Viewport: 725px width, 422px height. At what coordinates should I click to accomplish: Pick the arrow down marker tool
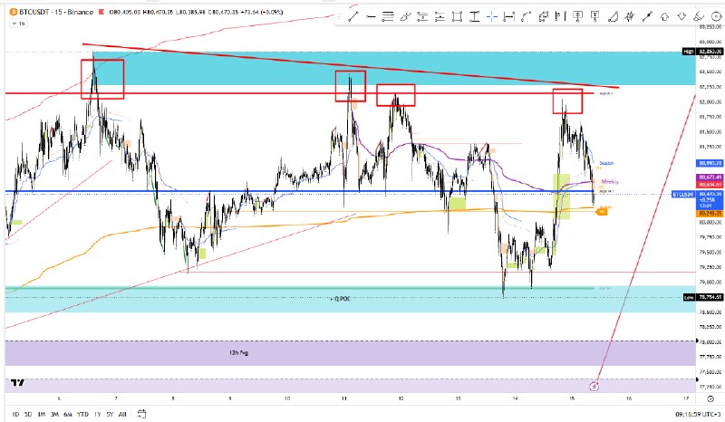tap(681, 17)
